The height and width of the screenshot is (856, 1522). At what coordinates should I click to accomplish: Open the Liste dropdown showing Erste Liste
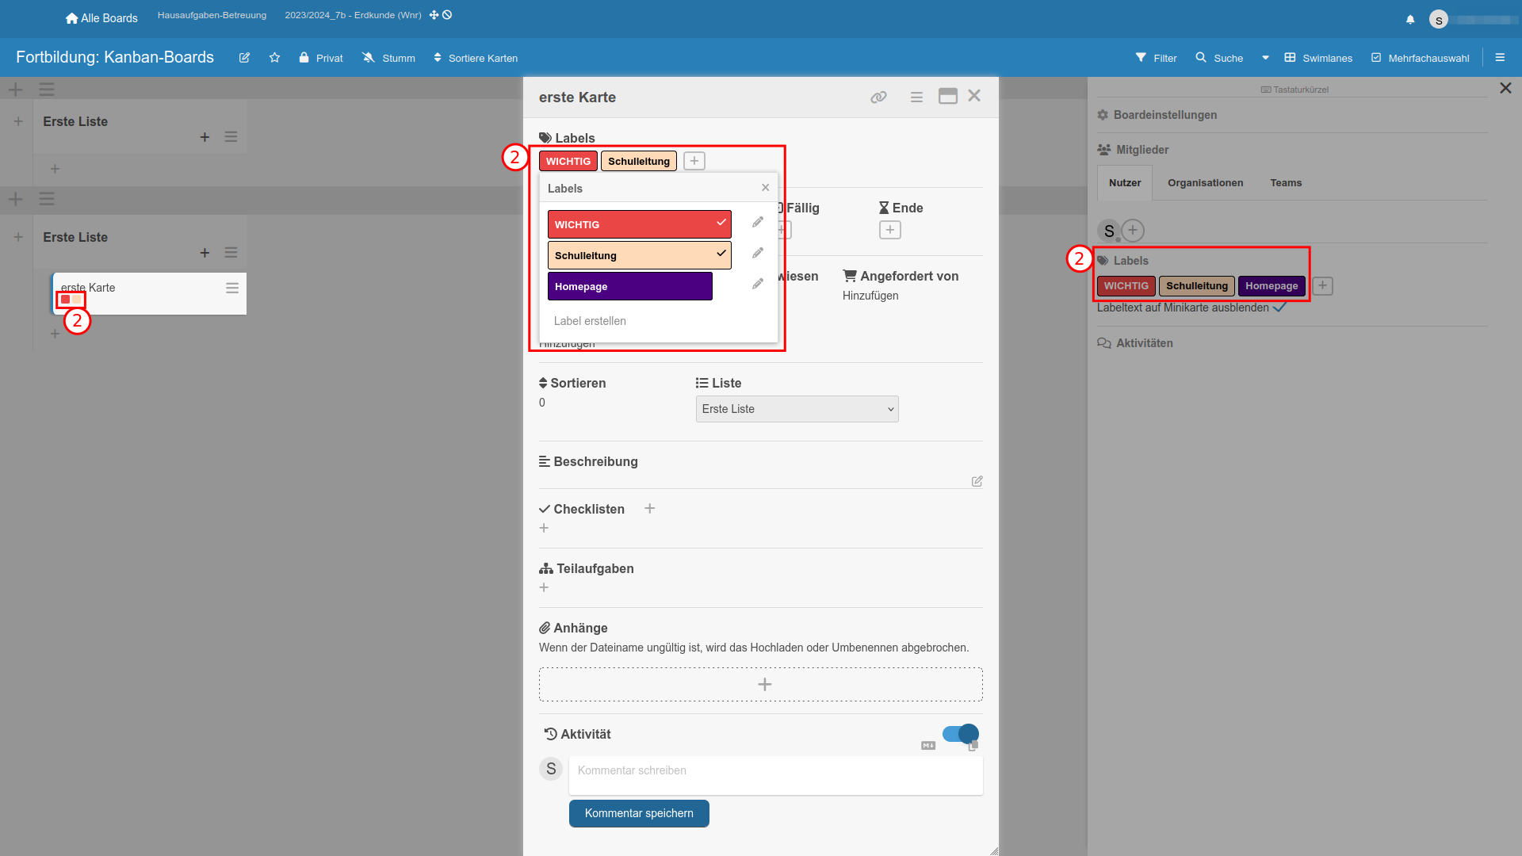click(797, 409)
